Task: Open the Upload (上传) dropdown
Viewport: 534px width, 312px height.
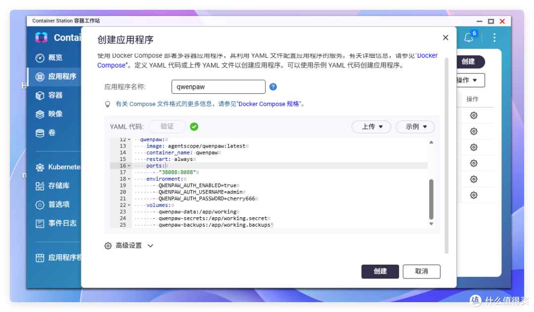Action: click(x=371, y=127)
